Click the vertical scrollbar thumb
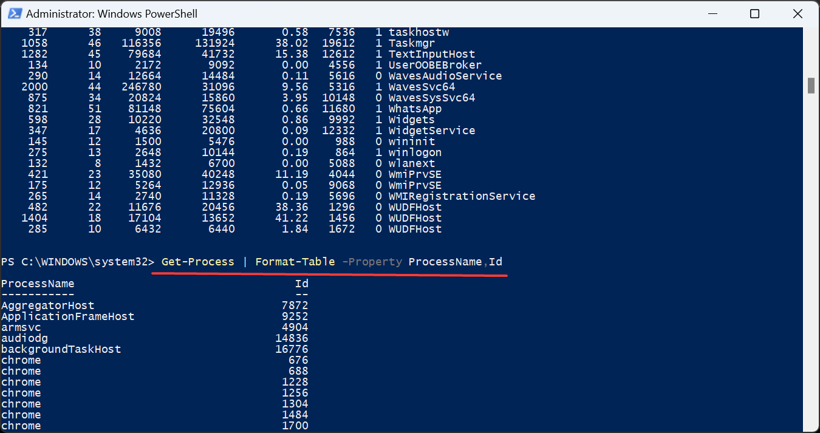Viewport: 820px width, 433px height. pos(811,86)
